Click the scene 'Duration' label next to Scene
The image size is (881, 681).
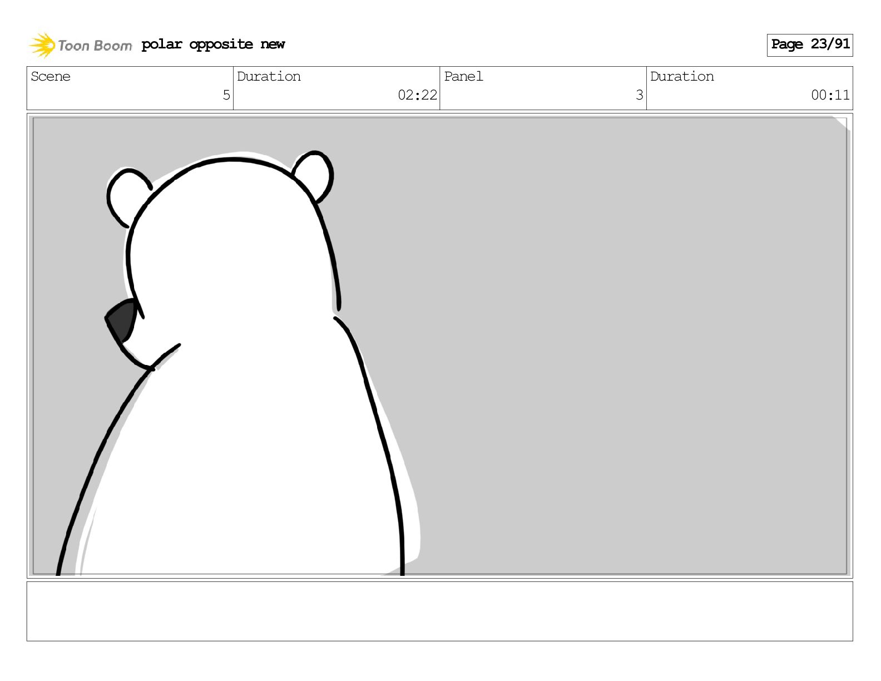click(269, 77)
